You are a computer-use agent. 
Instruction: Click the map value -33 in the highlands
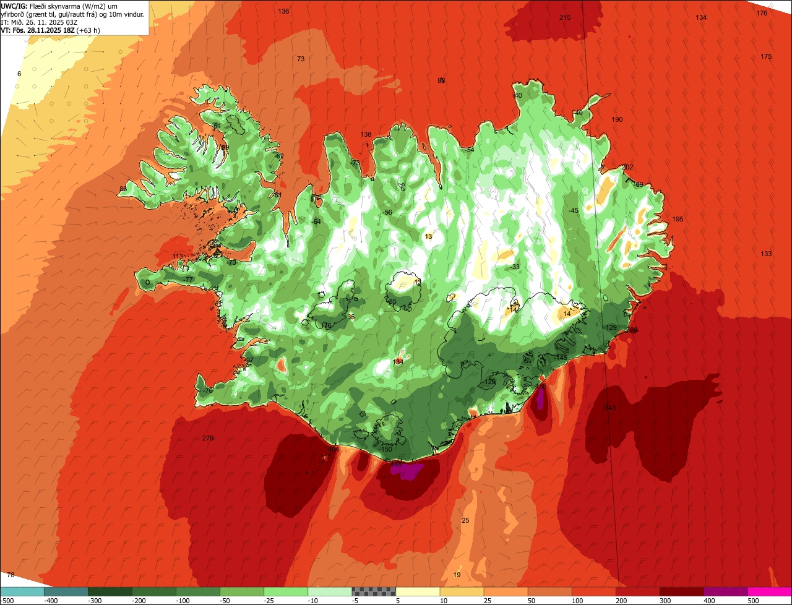point(515,267)
